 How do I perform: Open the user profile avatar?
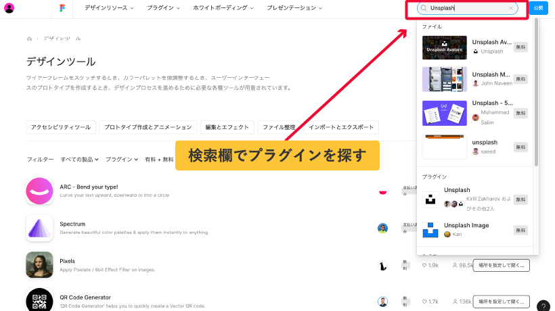pos(9,8)
